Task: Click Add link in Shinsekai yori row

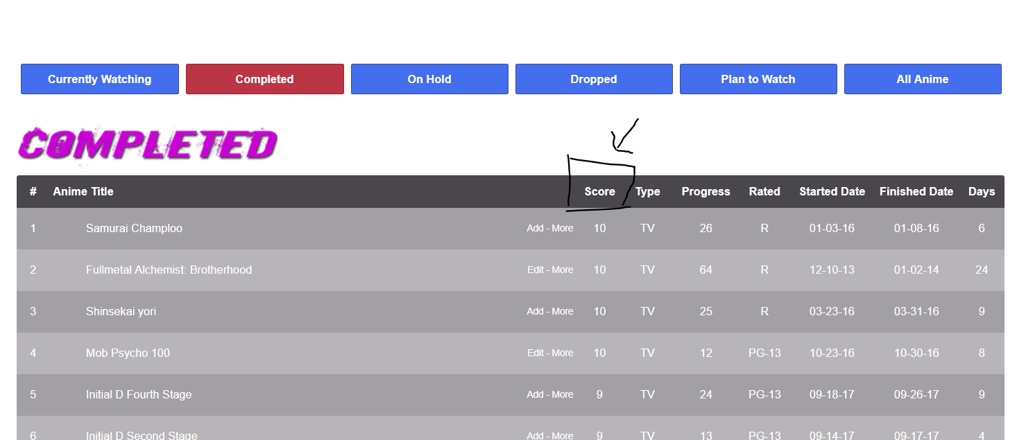Action: coord(535,311)
